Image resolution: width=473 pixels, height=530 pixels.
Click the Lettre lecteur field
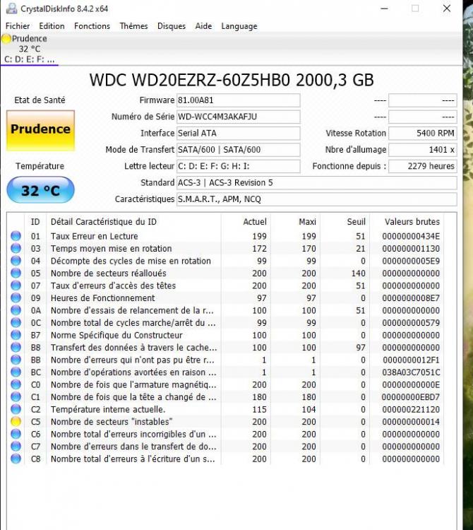click(238, 166)
